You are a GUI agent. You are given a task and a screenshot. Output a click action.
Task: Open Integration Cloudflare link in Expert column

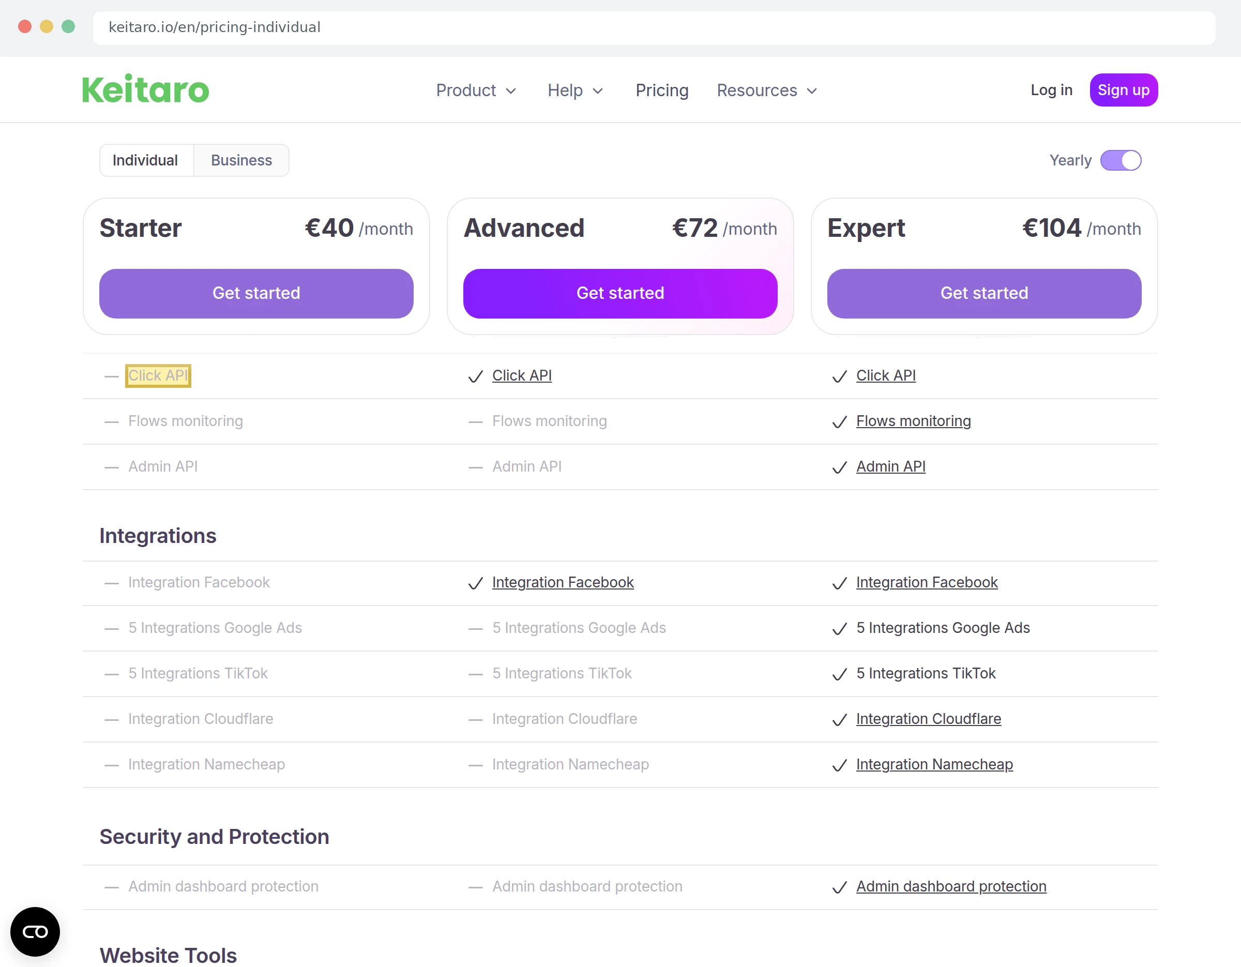click(929, 719)
